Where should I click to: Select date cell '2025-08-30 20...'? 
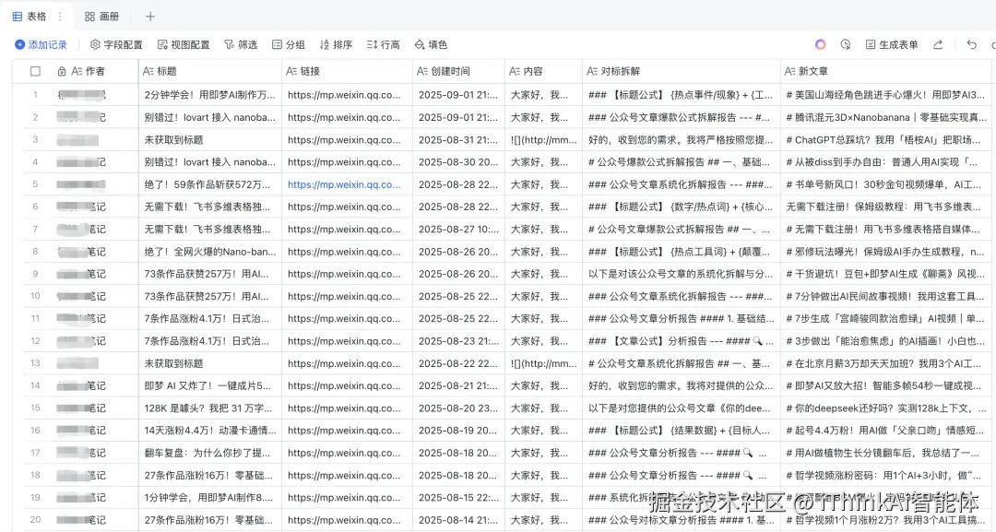[458, 162]
